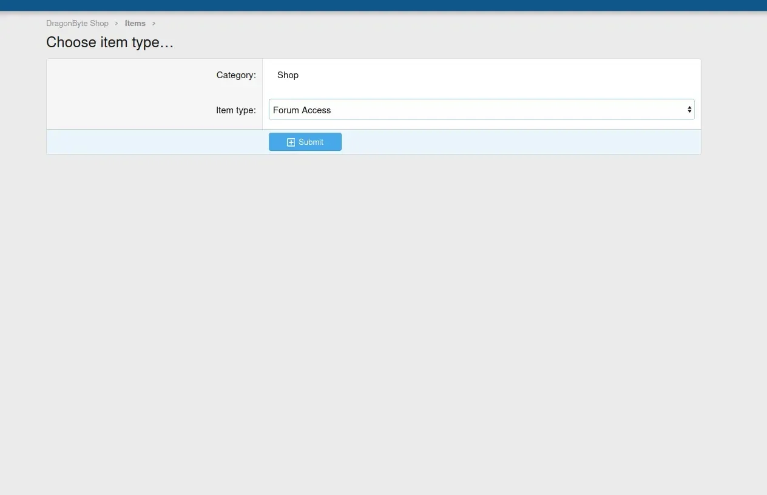Navigate to Items breadcrumb link
Image resolution: width=767 pixels, height=495 pixels.
click(x=135, y=24)
